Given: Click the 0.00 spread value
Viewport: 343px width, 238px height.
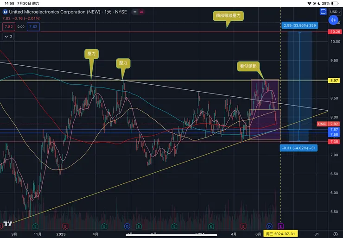Looking at the screenshot, I should (21, 27).
